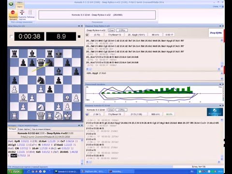Click the move 18.d4 in notation
This screenshot has height=174, width=232.
tap(36, 148)
